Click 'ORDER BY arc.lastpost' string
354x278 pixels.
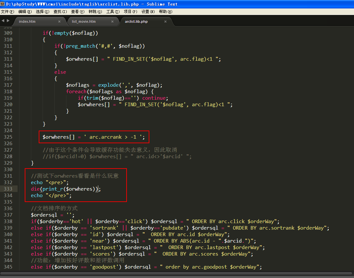[211, 247]
